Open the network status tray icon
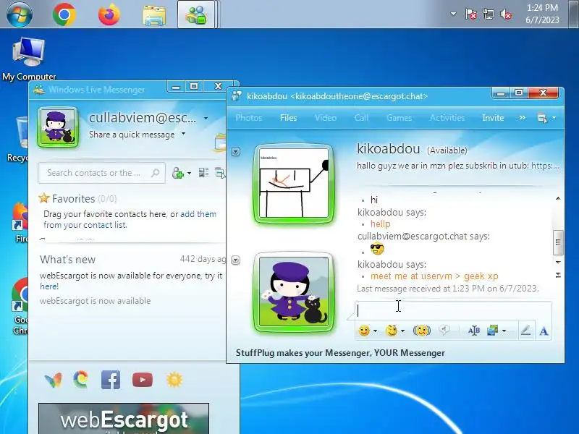 click(488, 14)
